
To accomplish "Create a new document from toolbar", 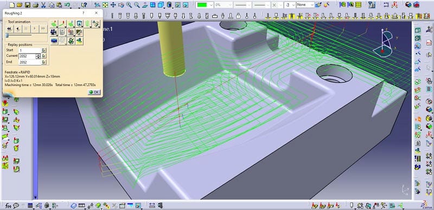I will [x=12, y=5].
